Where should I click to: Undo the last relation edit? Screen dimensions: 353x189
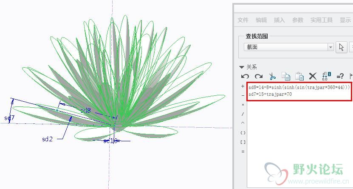point(245,76)
